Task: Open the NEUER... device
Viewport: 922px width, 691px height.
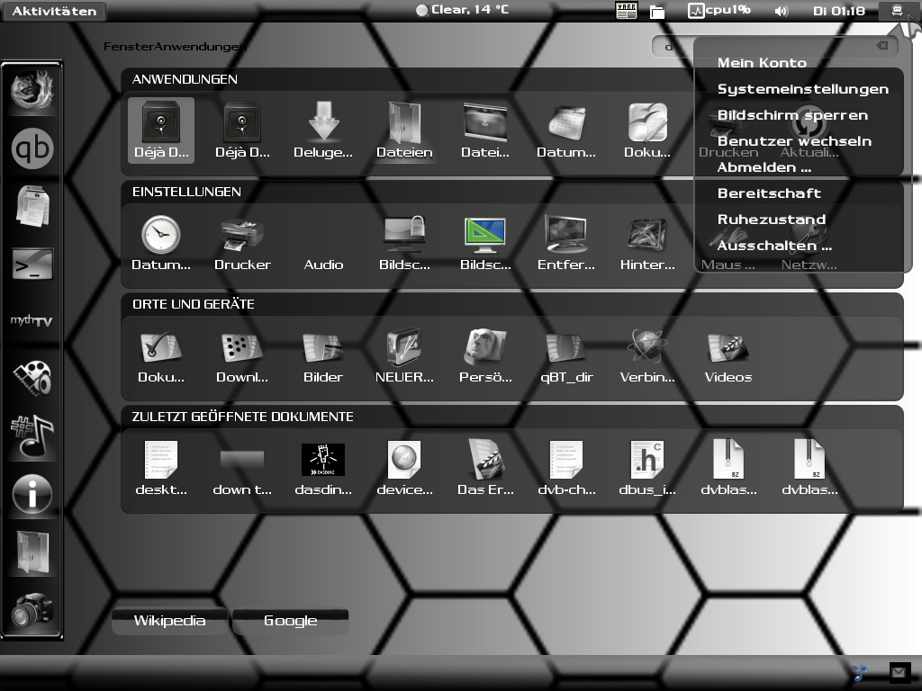Action: [x=404, y=355]
